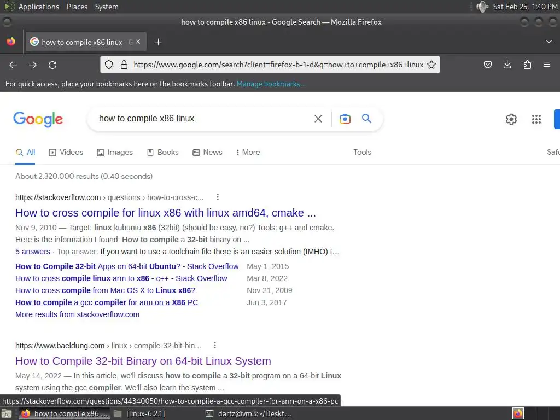Open Firefox application hamburger menu

point(547,65)
